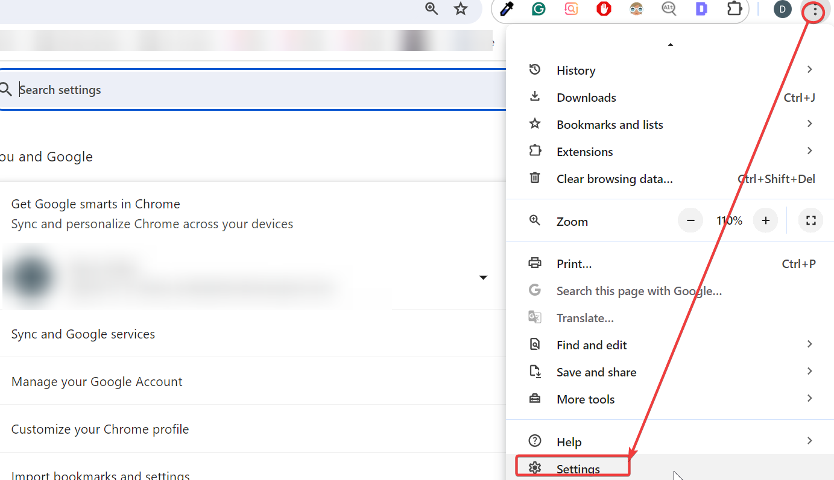The image size is (834, 480).
Task: Click the Ctrl+J shortcut text
Action: tap(800, 98)
